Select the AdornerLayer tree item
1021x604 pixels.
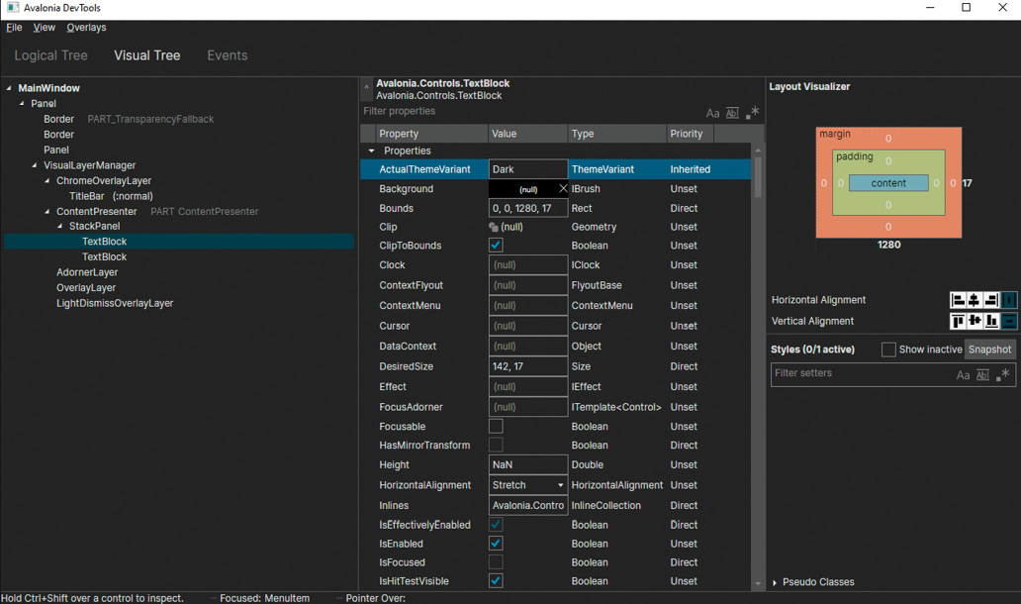tap(87, 272)
